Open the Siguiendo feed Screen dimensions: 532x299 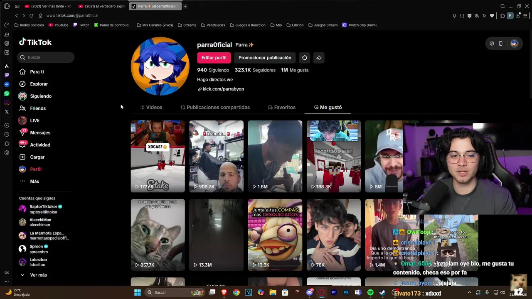[41, 96]
